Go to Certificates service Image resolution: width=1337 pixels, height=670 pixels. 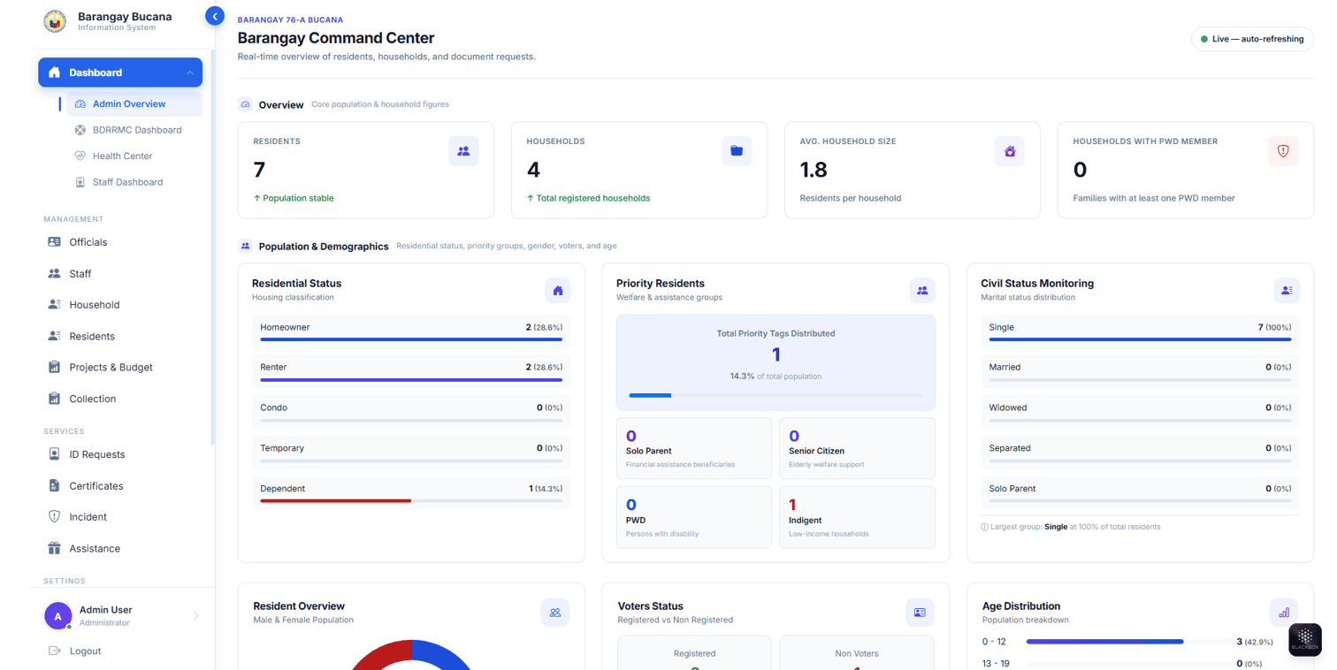pyautogui.click(x=120, y=486)
